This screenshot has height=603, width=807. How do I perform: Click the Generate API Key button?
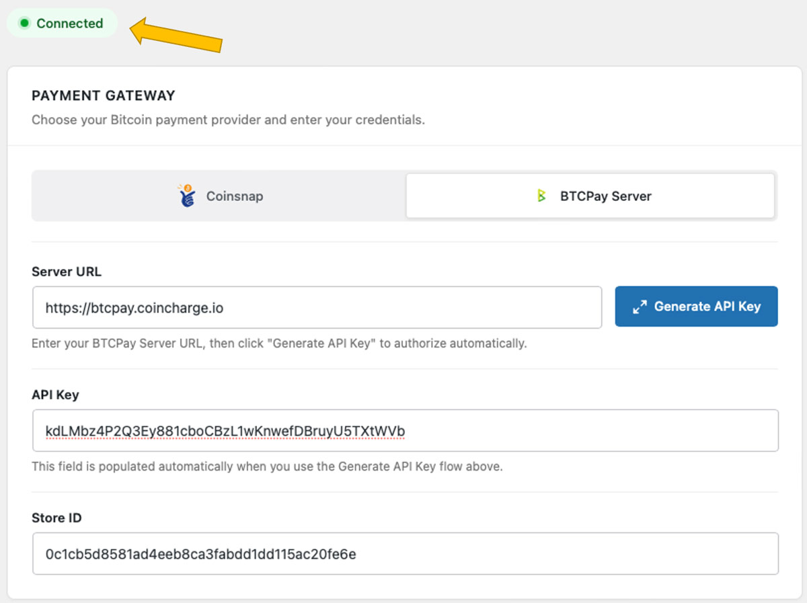696,307
